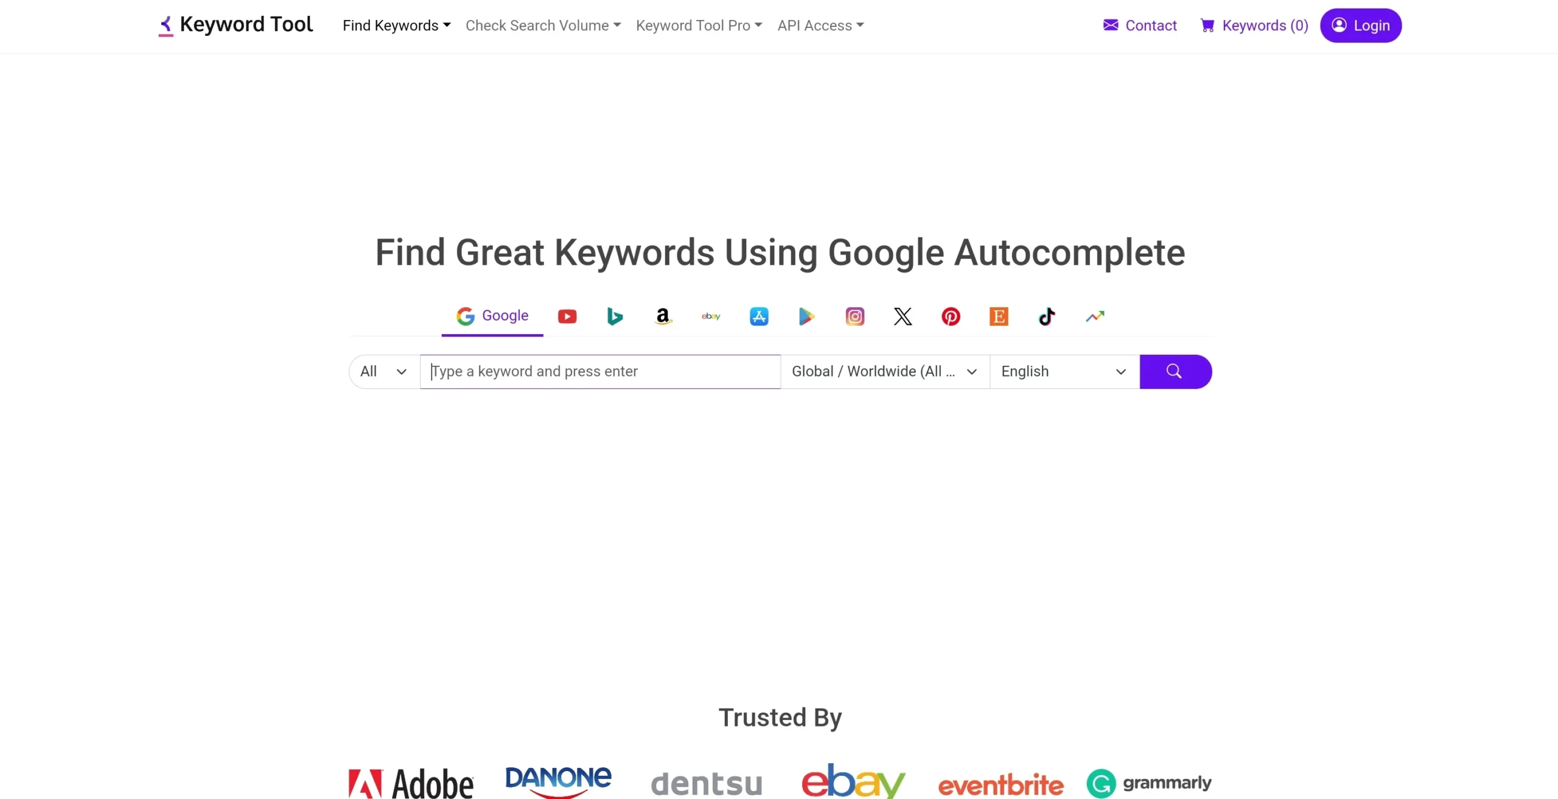The width and height of the screenshot is (1558, 799).
Task: Click the Etsy platform icon
Action: (997, 315)
